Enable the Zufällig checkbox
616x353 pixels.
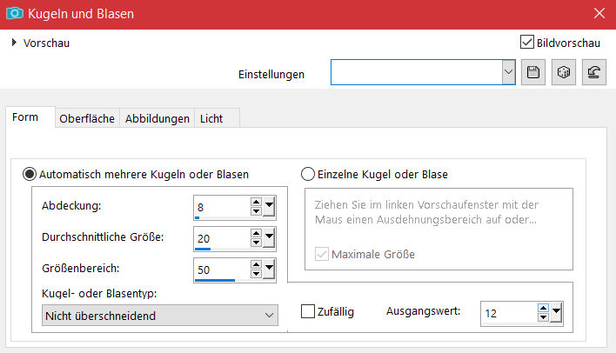pos(308,312)
